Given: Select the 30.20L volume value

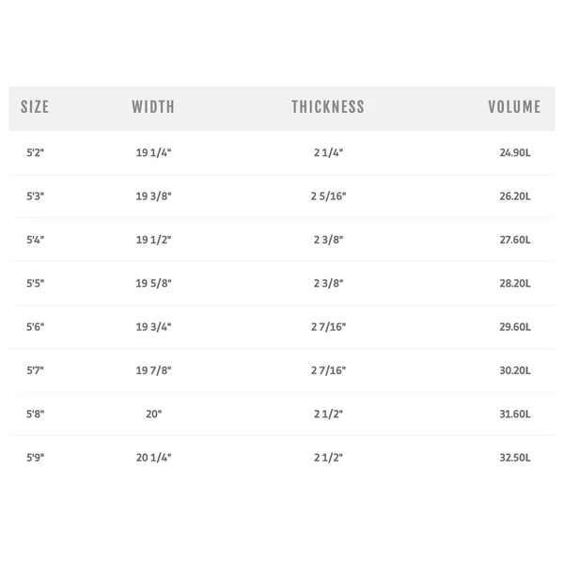Looking at the screenshot, I should click(x=515, y=370).
